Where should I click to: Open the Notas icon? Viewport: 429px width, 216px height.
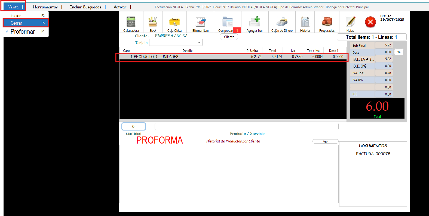pyautogui.click(x=350, y=22)
